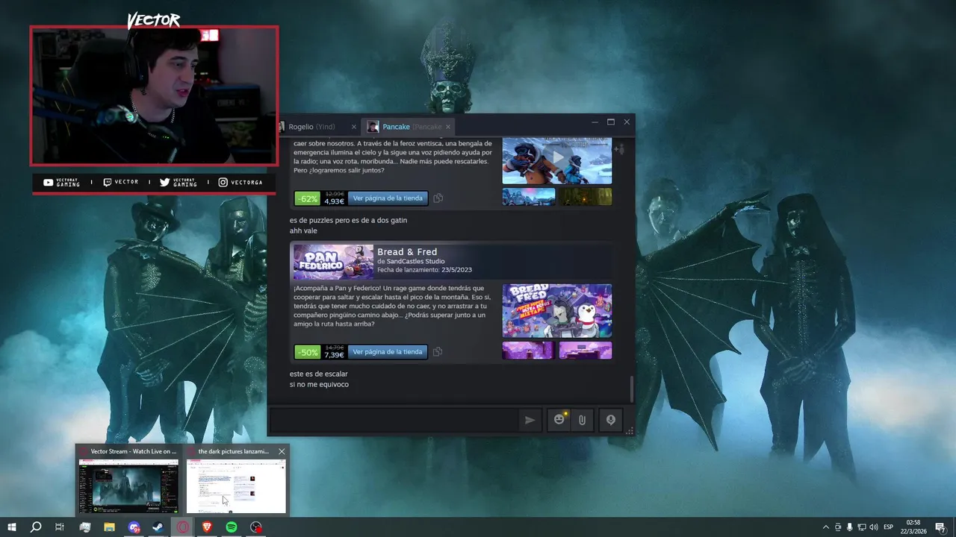This screenshot has height=537, width=956.
Task: Open Steam from the taskbar
Action: pyautogui.click(x=158, y=527)
